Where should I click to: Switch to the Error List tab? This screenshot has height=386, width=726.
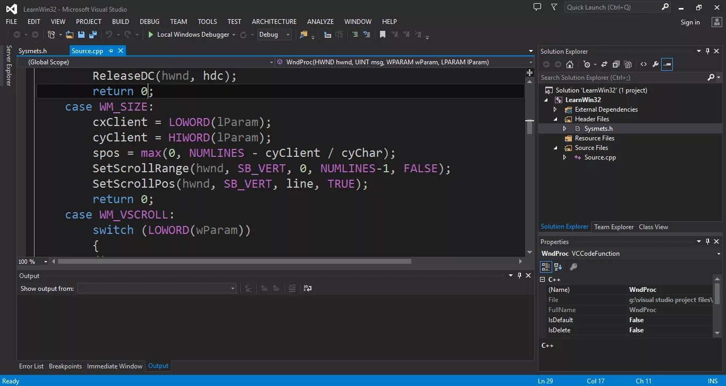coord(31,366)
